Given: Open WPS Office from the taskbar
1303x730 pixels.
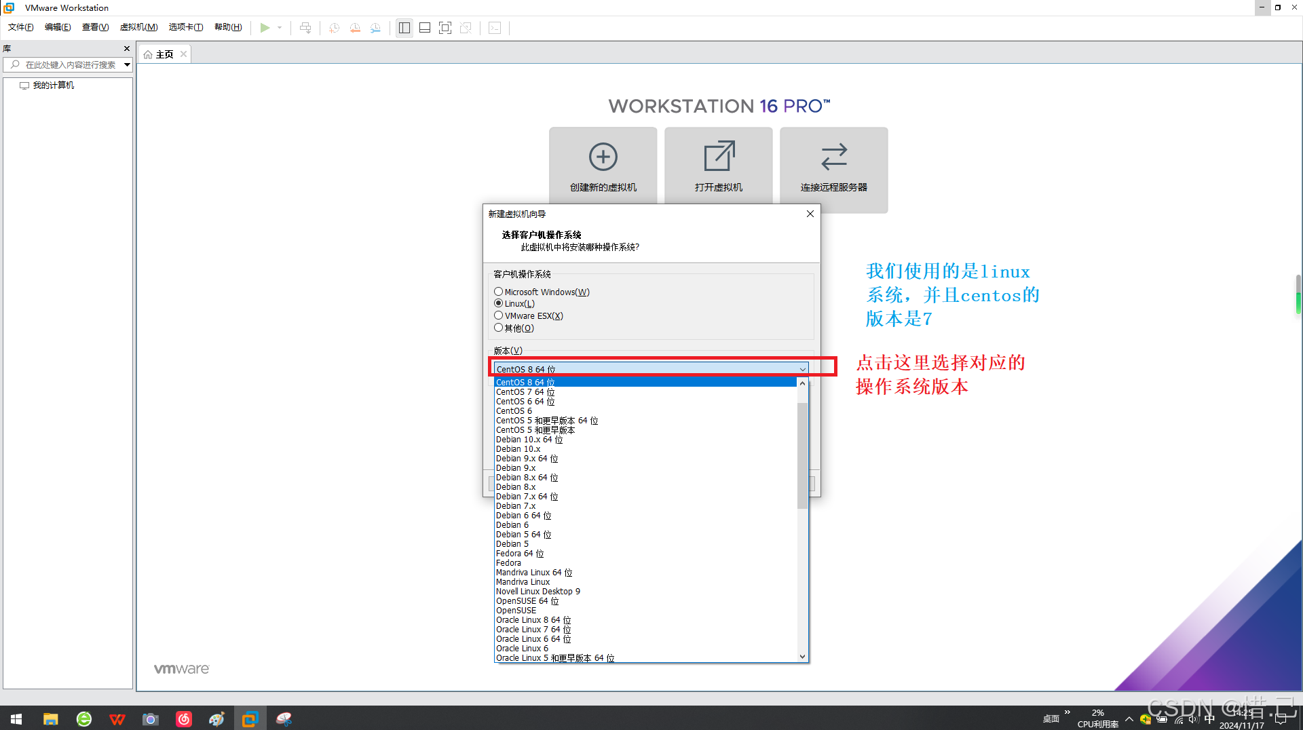Looking at the screenshot, I should [117, 718].
